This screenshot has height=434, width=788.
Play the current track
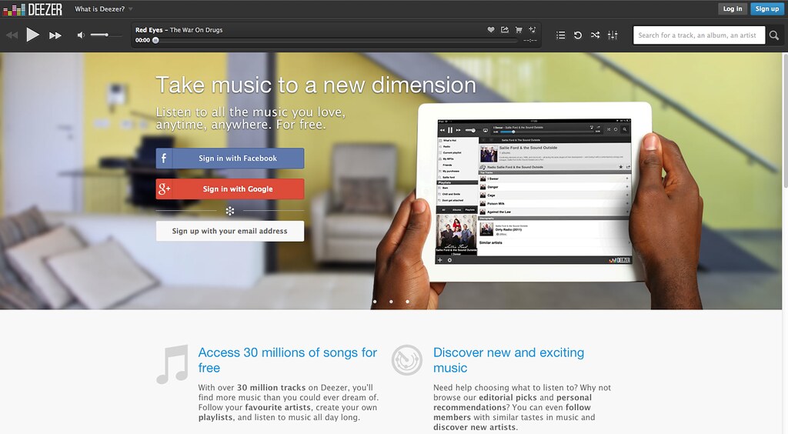[x=32, y=35]
